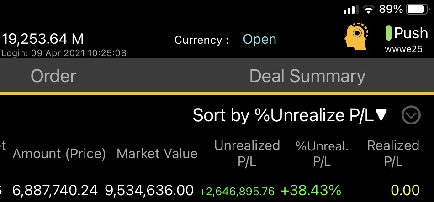Tap the Wi-Fi icon in status bar
This screenshot has width=434, height=202.
[369, 10]
